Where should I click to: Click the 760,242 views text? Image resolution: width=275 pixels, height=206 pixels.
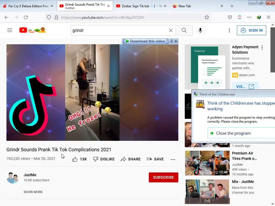[x=18, y=159]
